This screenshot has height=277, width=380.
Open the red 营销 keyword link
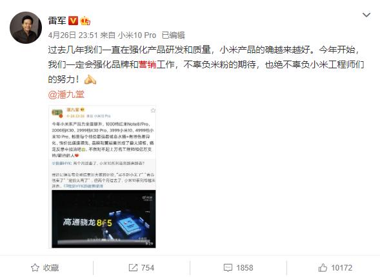coord(147,64)
